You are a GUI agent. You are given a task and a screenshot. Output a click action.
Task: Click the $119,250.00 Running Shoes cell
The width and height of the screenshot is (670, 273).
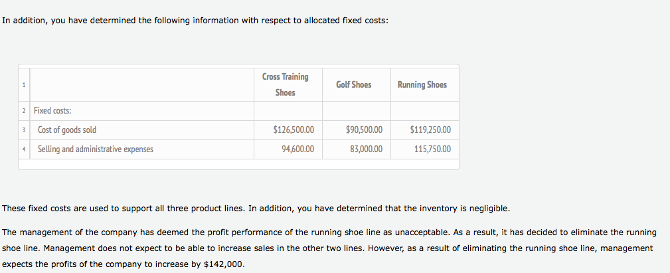click(430, 130)
